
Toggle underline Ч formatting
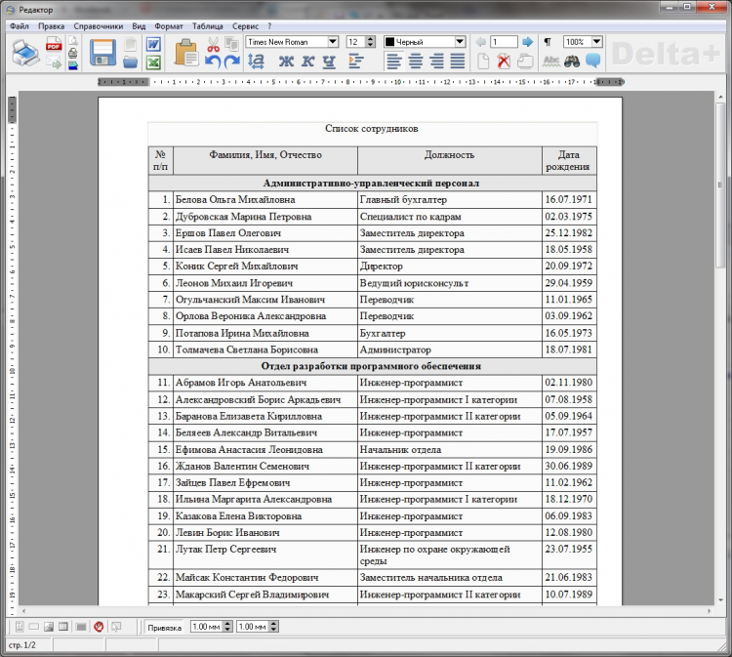point(329,62)
